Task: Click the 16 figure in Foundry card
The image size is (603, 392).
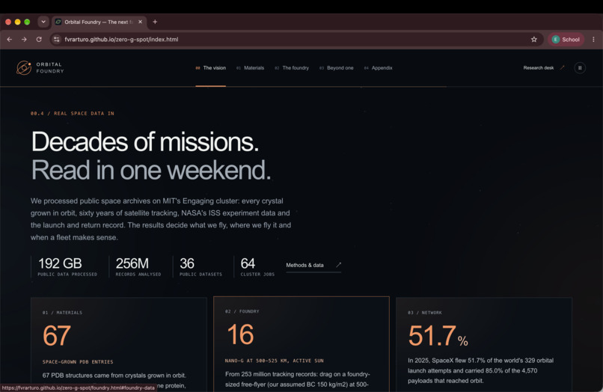Action: click(240, 334)
